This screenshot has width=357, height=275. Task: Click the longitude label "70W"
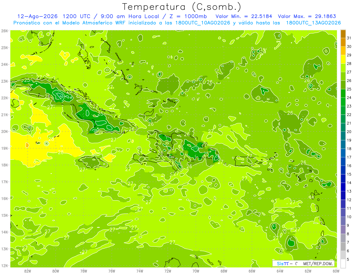tap(196, 271)
